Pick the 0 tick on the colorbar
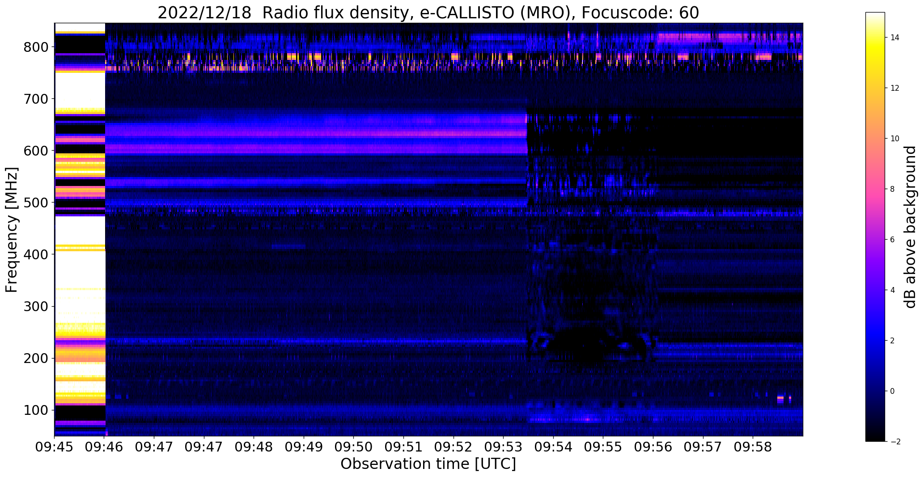 [x=893, y=391]
